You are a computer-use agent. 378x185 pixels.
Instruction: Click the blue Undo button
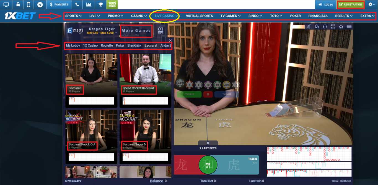[x=226, y=94]
